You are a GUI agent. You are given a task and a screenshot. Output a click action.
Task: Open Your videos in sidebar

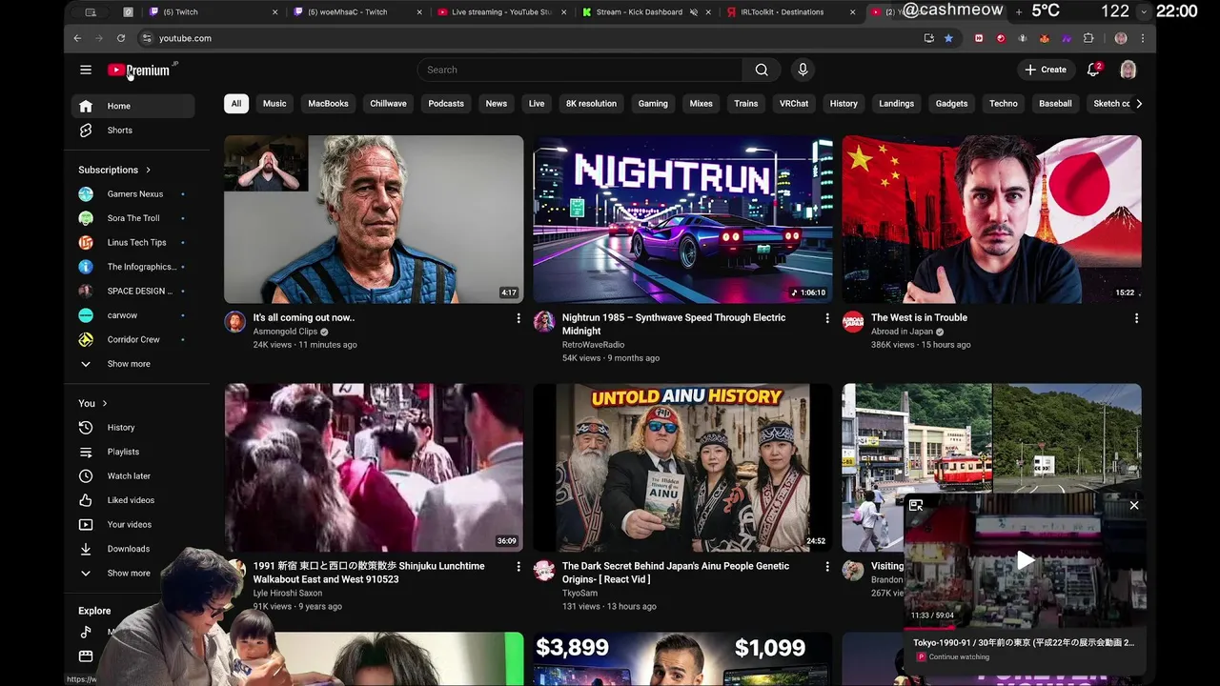(x=133, y=524)
